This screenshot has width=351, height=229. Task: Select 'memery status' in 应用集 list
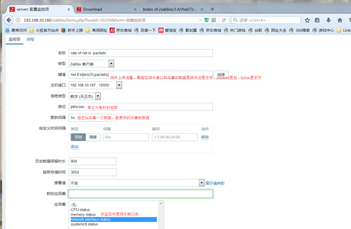tap(114, 214)
